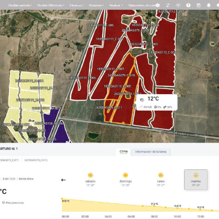The height and width of the screenshot is (219, 219).
Task: Click the Precipitaciones umbrella icon
Action: click(x=3, y=202)
